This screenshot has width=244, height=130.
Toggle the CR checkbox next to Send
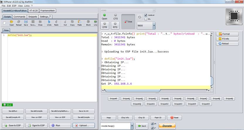coord(152,124)
